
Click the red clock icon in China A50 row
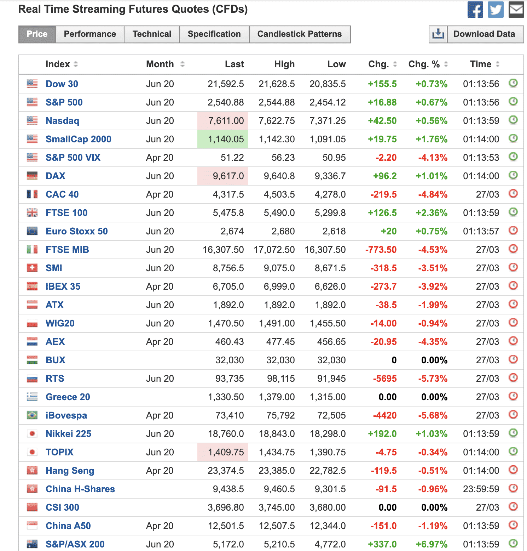[x=513, y=525]
